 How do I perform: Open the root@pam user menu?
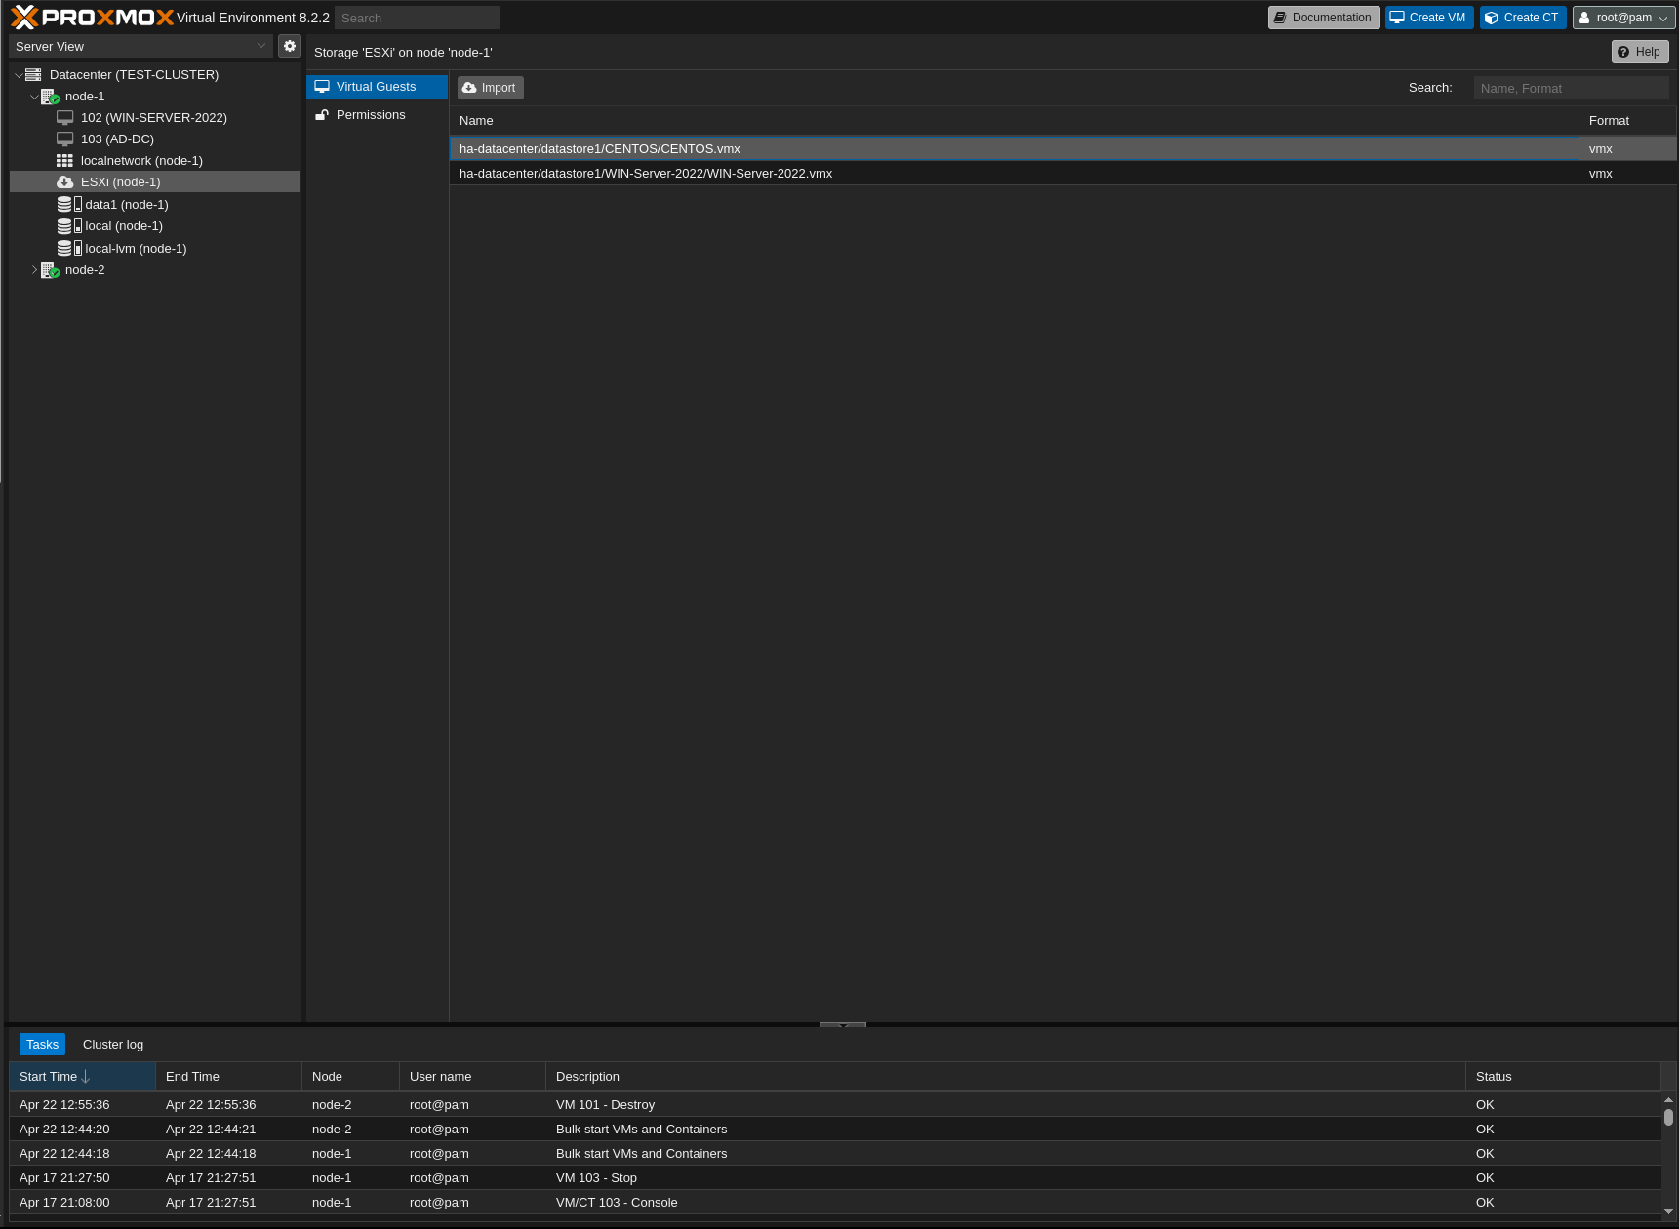click(x=1623, y=18)
